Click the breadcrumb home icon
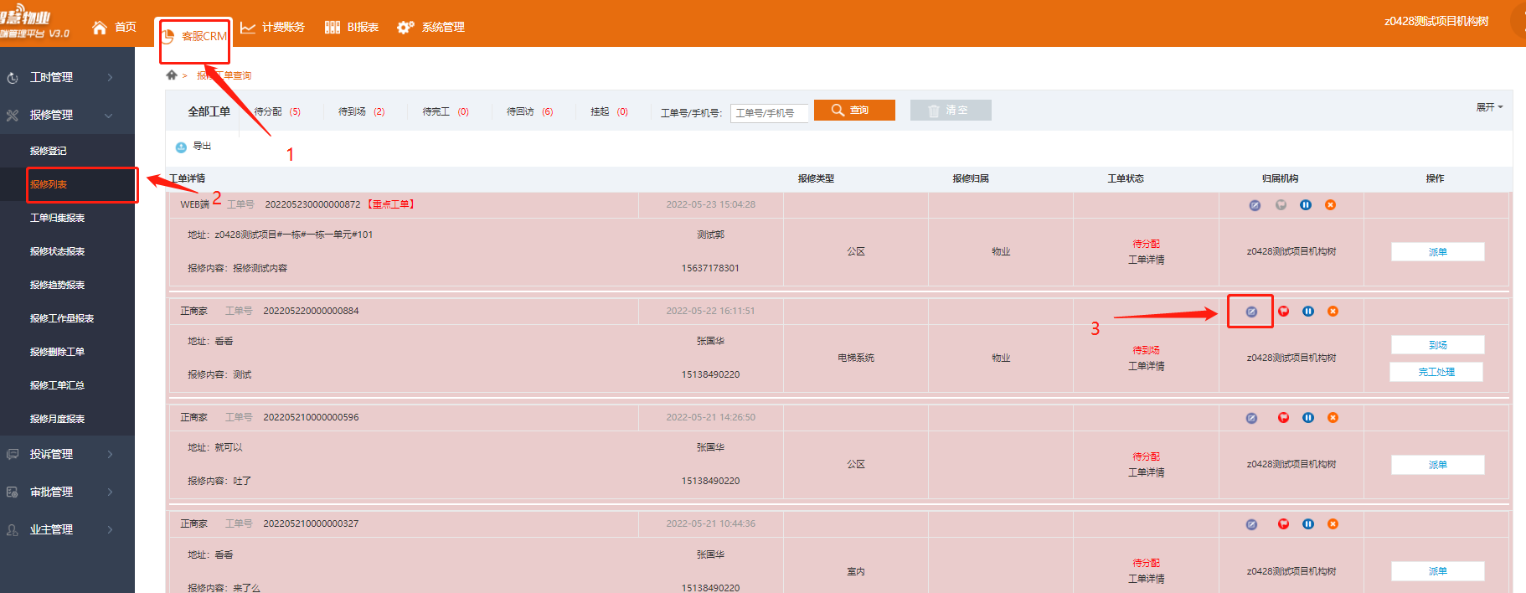This screenshot has height=593, width=1526. click(x=172, y=75)
